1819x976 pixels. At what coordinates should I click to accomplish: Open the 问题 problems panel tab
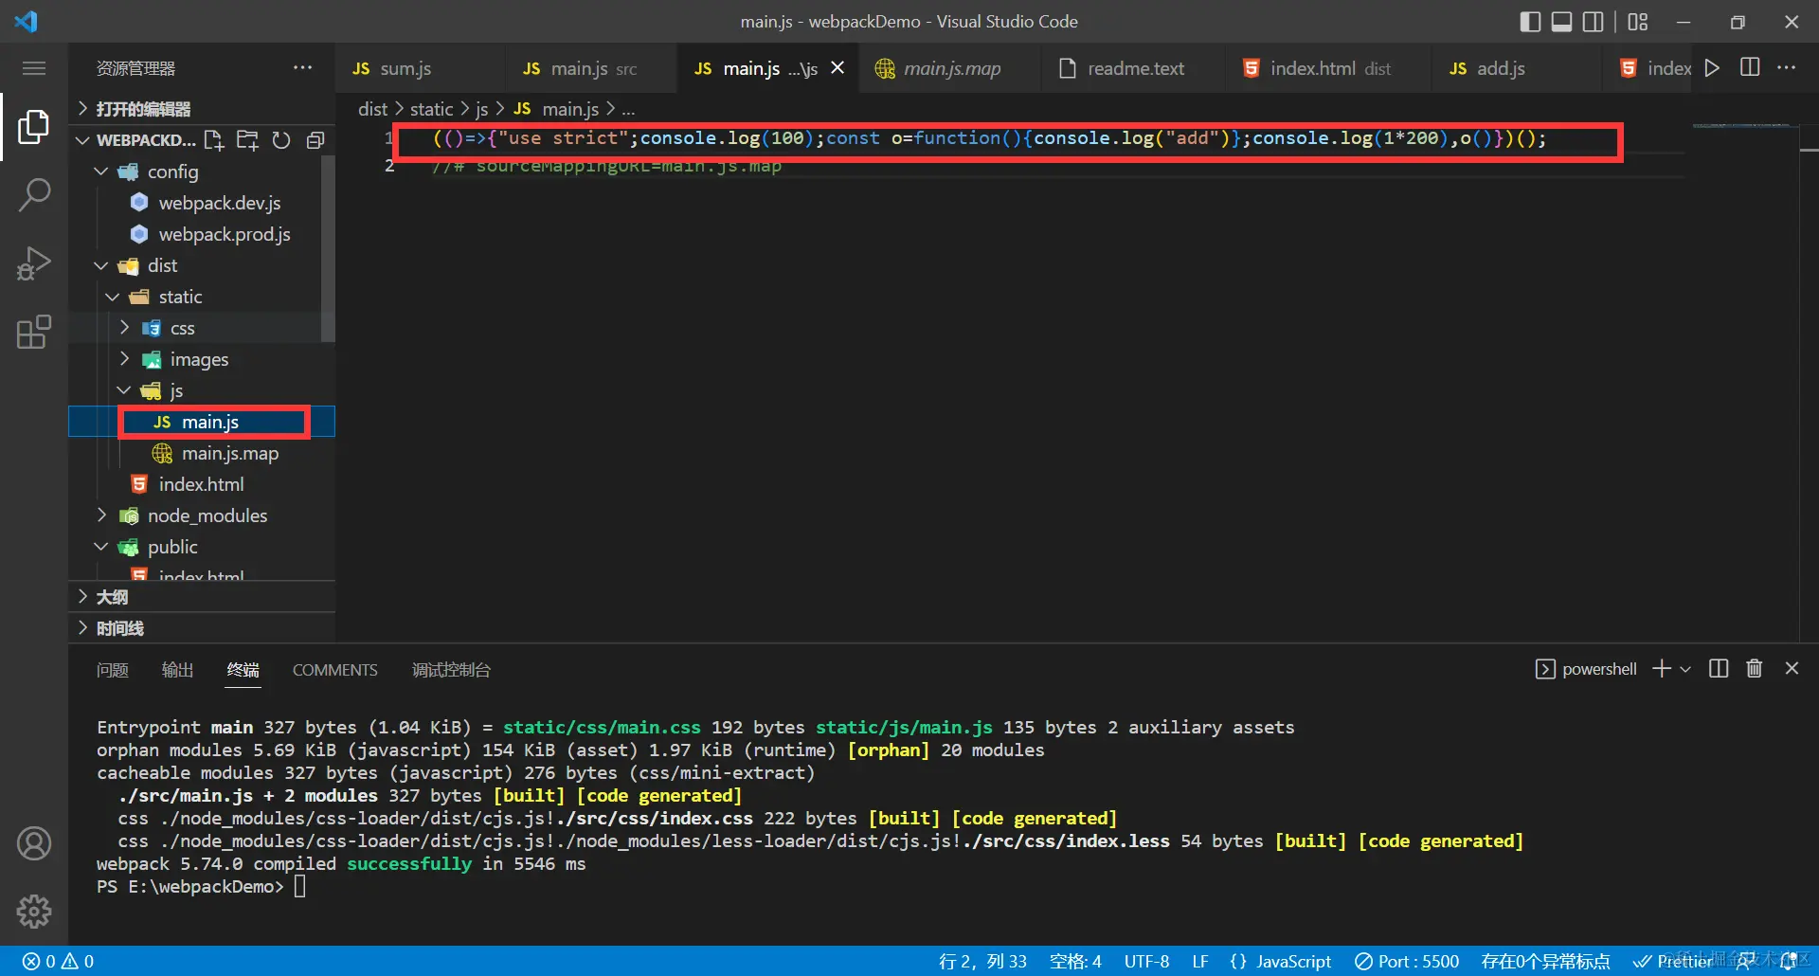[x=113, y=670]
